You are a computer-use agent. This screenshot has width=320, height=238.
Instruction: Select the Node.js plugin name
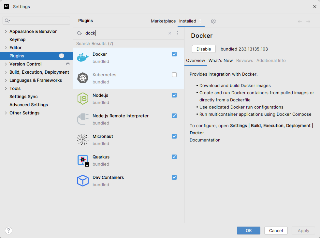tap(100, 95)
